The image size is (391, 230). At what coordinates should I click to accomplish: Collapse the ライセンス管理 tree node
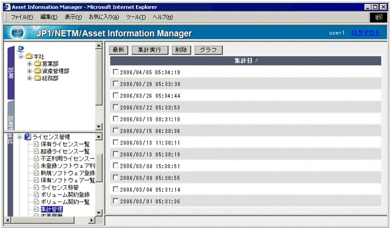[x=19, y=137]
